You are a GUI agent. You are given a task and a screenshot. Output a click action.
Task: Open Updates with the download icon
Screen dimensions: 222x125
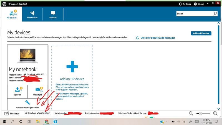click(17, 92)
